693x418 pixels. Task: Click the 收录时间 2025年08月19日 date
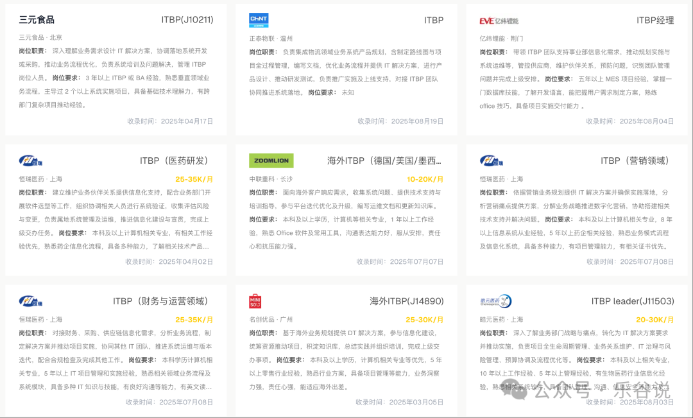point(400,121)
